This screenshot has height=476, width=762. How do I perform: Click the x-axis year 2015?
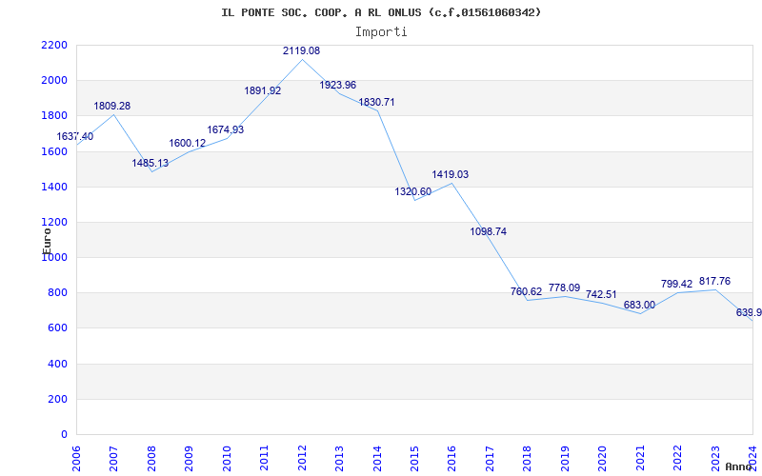tap(414, 458)
